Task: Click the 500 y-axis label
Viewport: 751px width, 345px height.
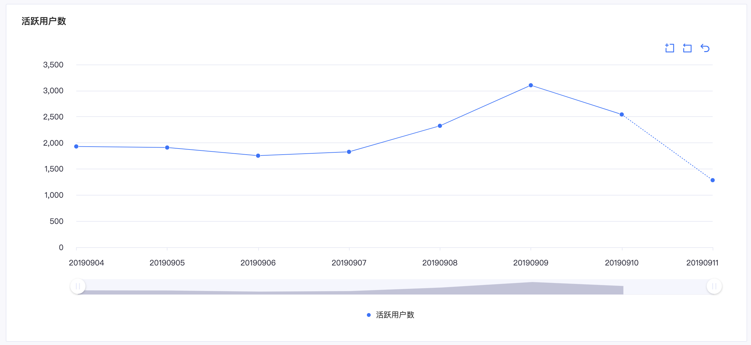Action: coord(57,221)
